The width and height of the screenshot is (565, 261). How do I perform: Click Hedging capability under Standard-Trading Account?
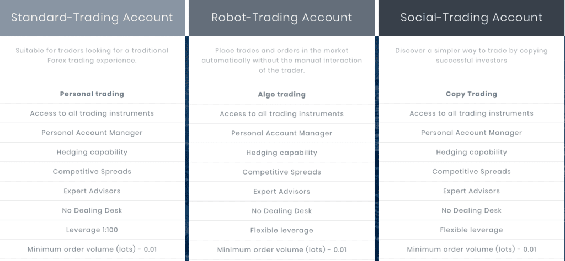[x=92, y=152]
